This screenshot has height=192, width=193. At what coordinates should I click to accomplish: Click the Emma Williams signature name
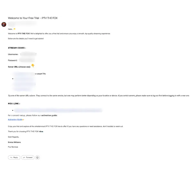14,142
